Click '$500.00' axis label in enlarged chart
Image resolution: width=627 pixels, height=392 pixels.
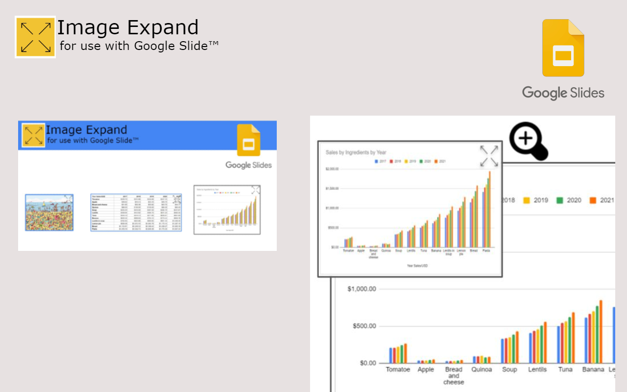click(364, 326)
